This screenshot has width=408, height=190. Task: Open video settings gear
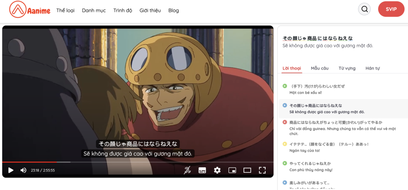point(217,170)
